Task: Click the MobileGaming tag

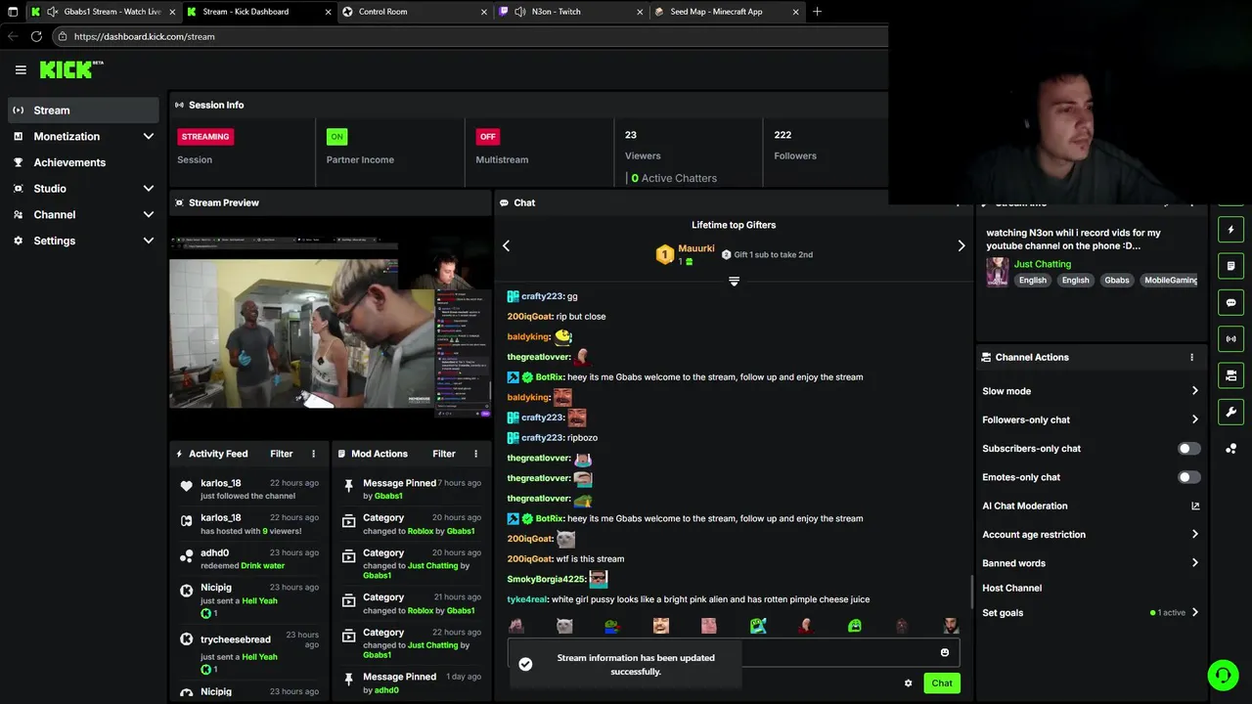Action: tap(1171, 280)
